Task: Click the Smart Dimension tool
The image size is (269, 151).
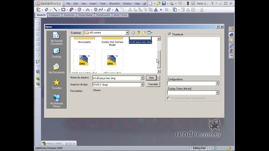Action: point(47,10)
